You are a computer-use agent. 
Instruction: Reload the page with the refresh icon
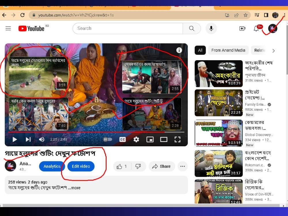tap(22, 15)
